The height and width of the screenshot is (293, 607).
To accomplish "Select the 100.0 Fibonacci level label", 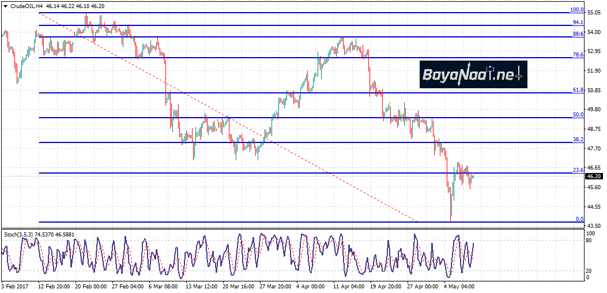I will pos(576,10).
